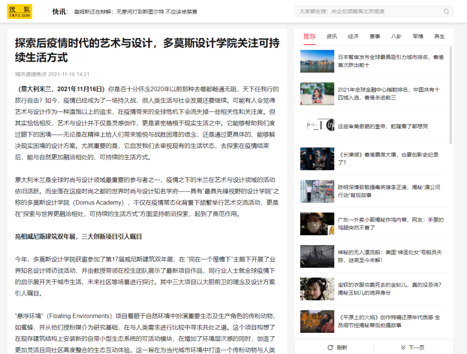
Task: Open the 军情 tab
Action: pos(418,36)
